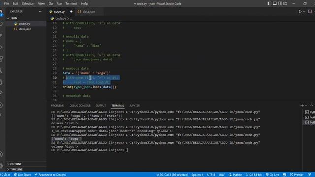This screenshot has width=315, height=177.
Task: Switch to the DEBUG CONSOLE panel tab
Action: click(x=80, y=106)
